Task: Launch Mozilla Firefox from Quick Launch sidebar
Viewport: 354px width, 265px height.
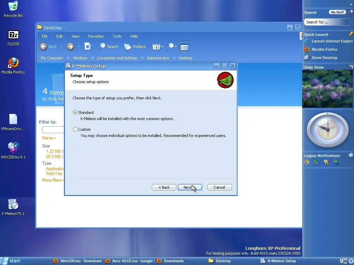Action: (x=321, y=49)
